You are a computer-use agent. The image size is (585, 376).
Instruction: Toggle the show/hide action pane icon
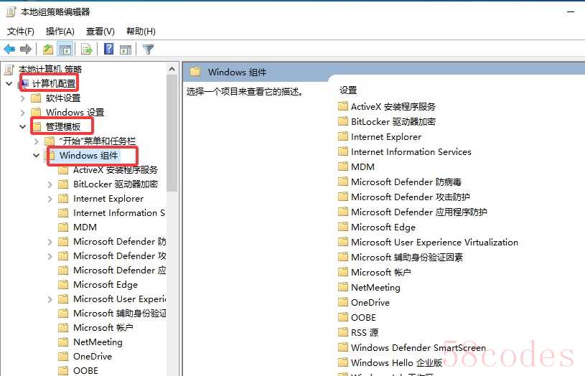click(126, 50)
